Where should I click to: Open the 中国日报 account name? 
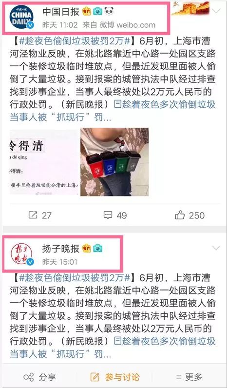point(61,11)
